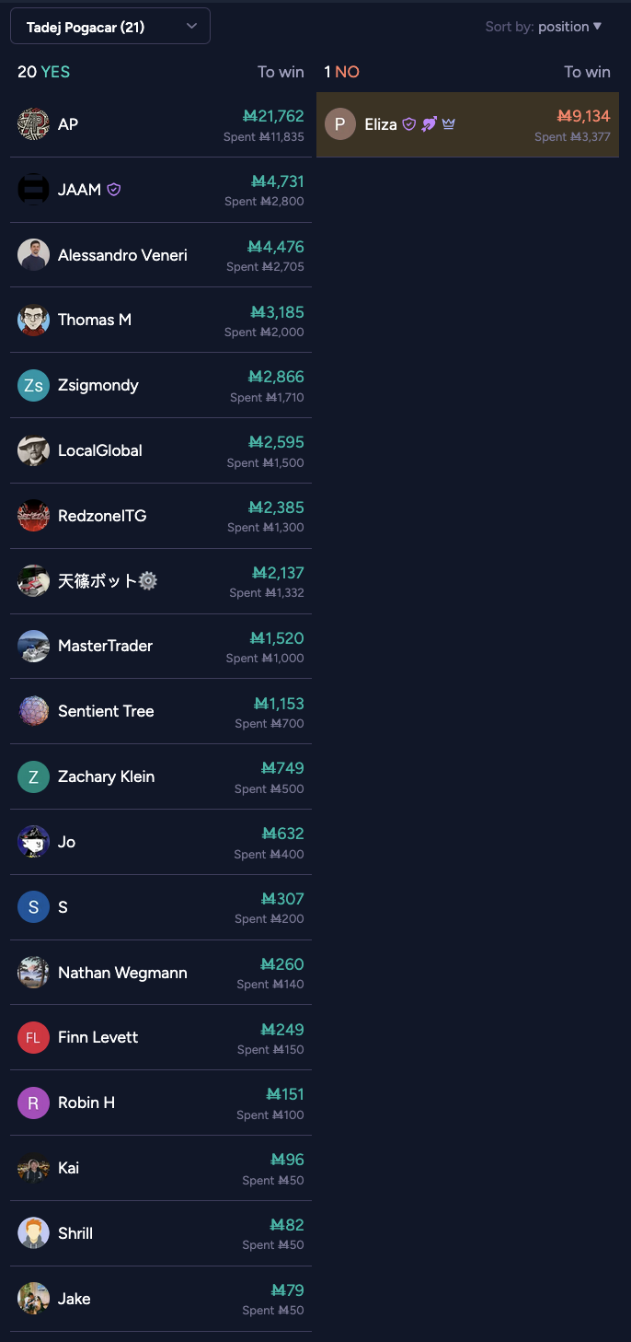Select the LocalGlobal position row

point(161,450)
